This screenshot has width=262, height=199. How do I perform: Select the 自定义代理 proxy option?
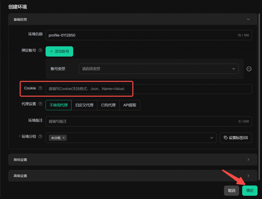[x=84, y=105]
